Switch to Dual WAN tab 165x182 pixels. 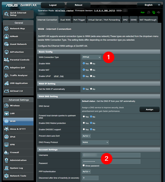point(65,20)
